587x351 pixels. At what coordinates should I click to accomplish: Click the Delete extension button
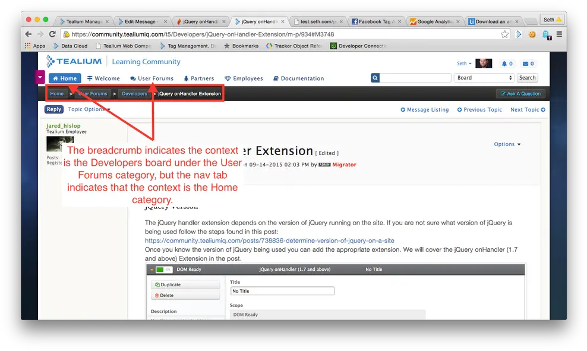coord(185,296)
